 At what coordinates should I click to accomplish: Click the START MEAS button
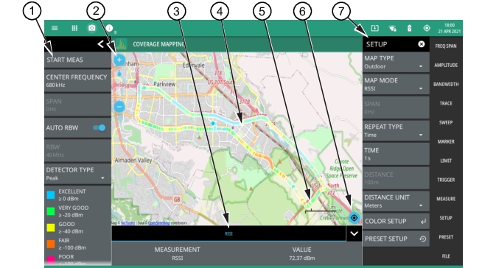coord(78,60)
